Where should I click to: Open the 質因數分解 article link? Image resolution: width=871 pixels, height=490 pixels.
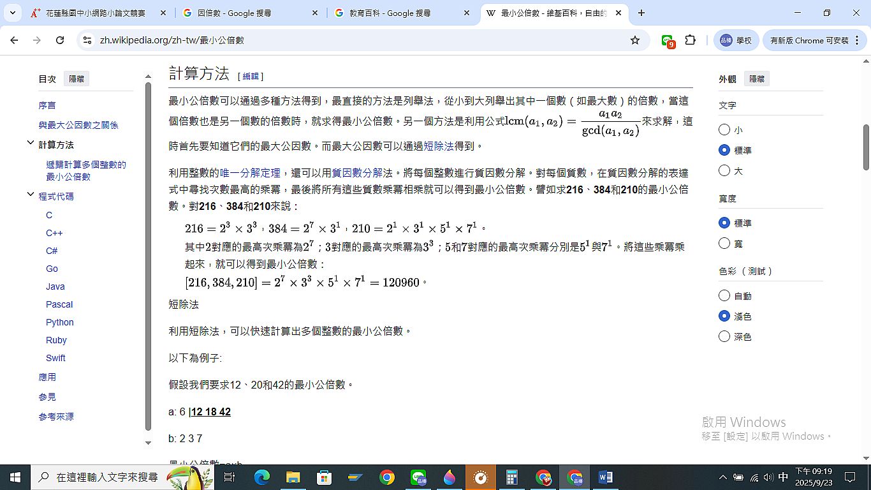click(x=357, y=173)
